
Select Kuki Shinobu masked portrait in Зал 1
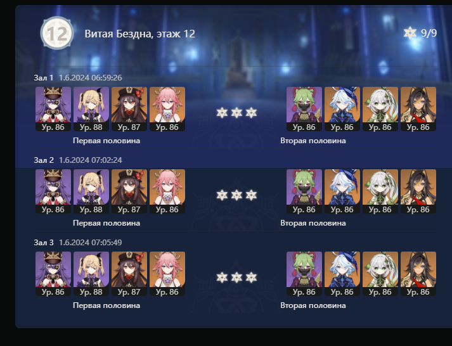pos(304,109)
